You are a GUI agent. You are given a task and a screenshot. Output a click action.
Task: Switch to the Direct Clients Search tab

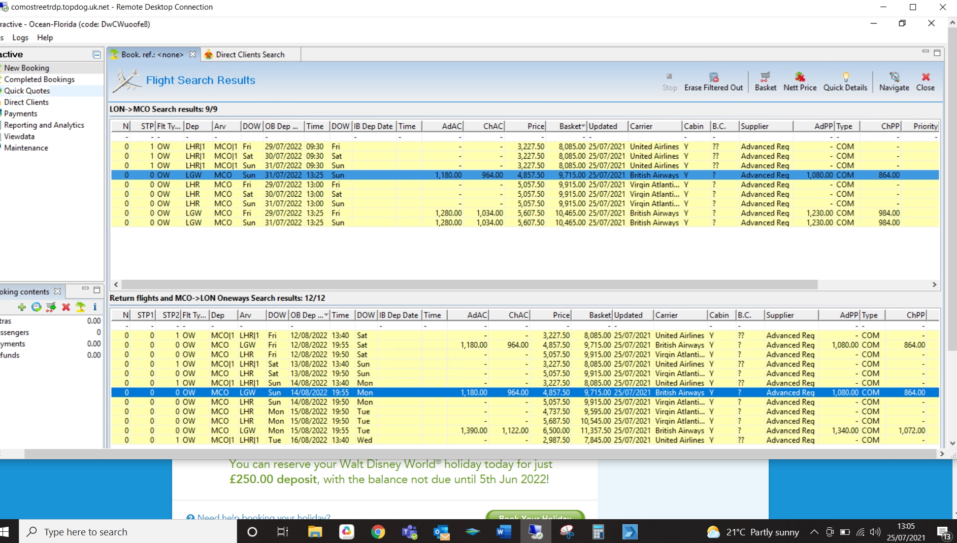click(250, 55)
